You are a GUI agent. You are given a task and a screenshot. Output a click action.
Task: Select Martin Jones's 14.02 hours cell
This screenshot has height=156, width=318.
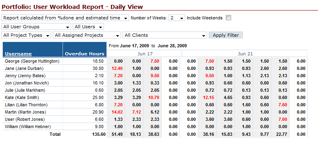point(117,112)
